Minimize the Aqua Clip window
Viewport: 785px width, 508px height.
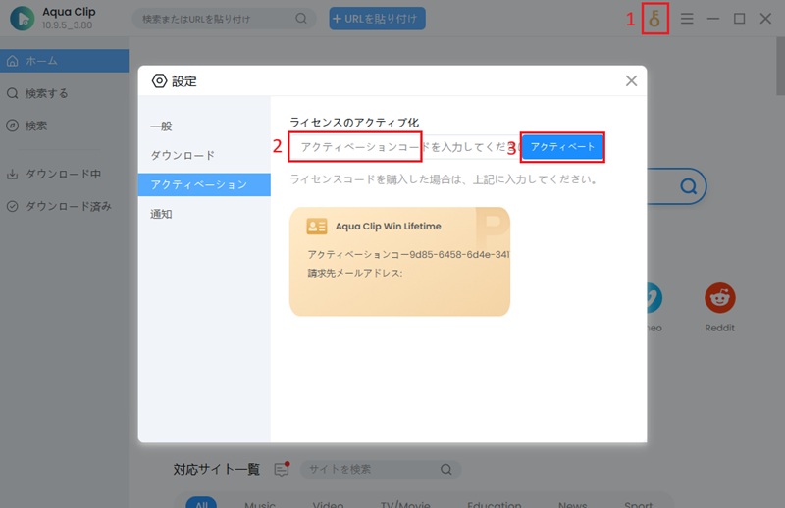(x=713, y=19)
